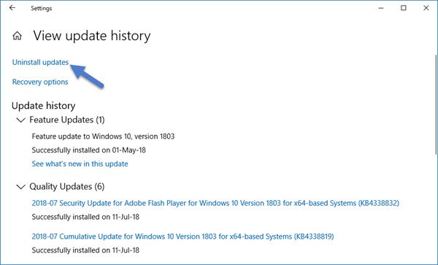Viewport: 438px width, 265px height.
Task: Open Recovery options link
Action: pos(40,82)
